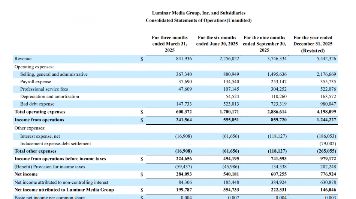This screenshot has height=199, width=356.
Task: Click total operating expenses value 600,372
Action: (x=184, y=112)
